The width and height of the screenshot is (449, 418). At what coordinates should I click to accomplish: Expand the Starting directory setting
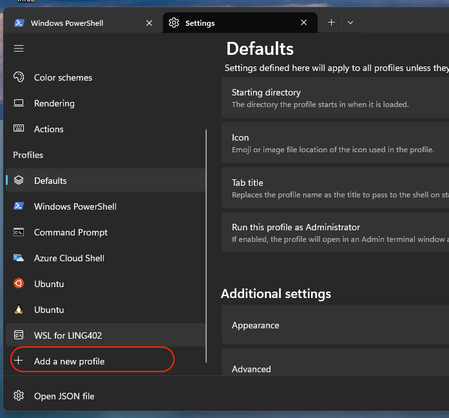(336, 97)
